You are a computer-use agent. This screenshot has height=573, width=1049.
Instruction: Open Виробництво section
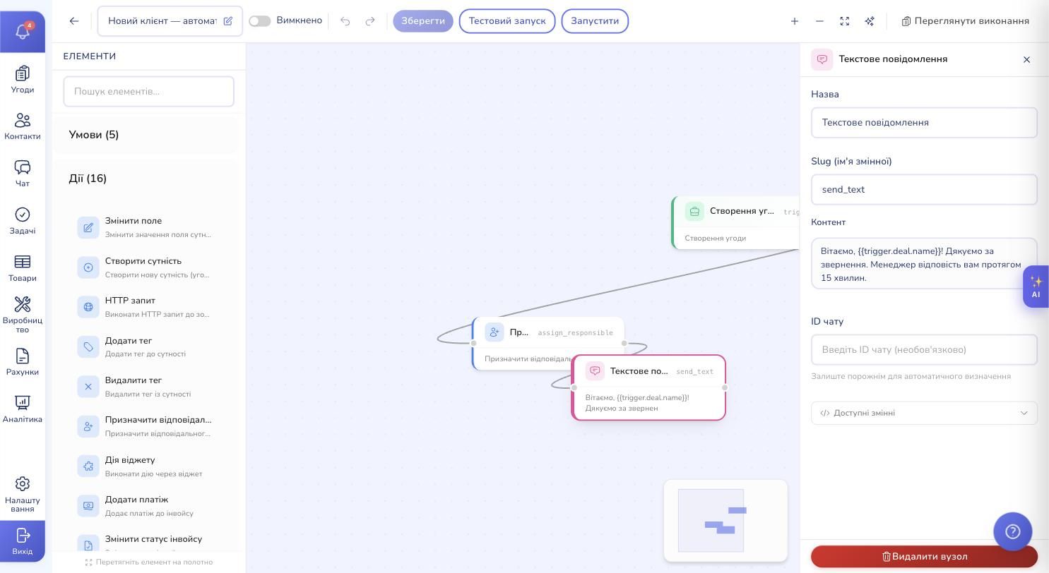pos(23,315)
